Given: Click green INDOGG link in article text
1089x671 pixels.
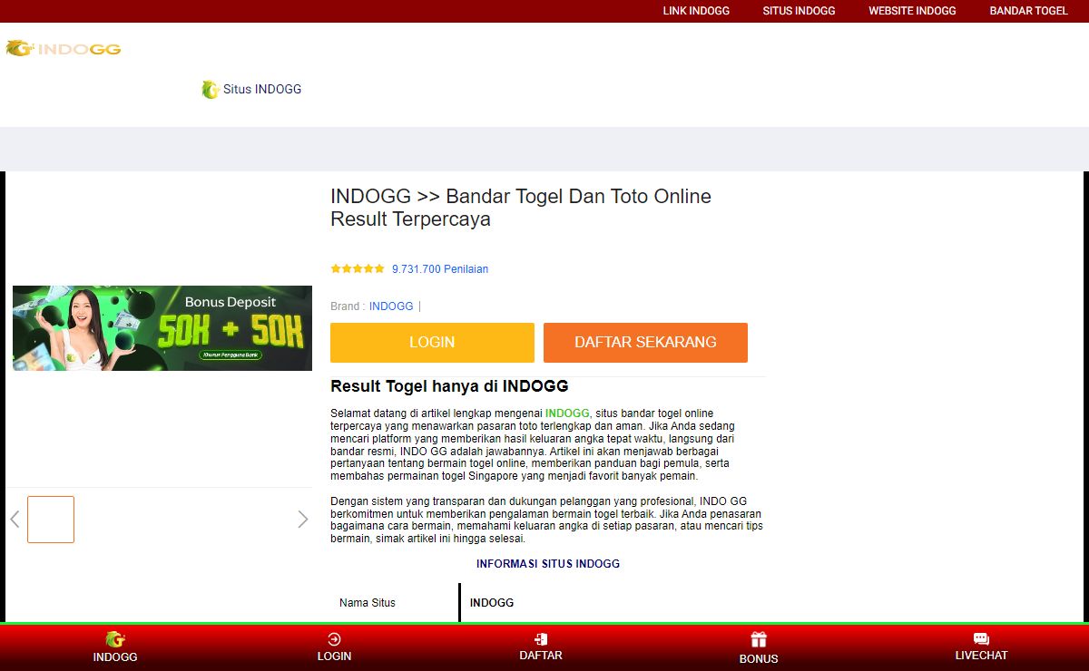Looking at the screenshot, I should click(x=567, y=413).
